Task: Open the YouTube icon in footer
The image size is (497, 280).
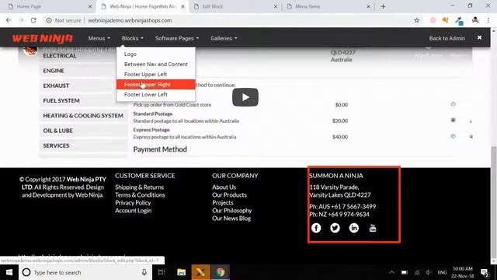Action: [373, 228]
